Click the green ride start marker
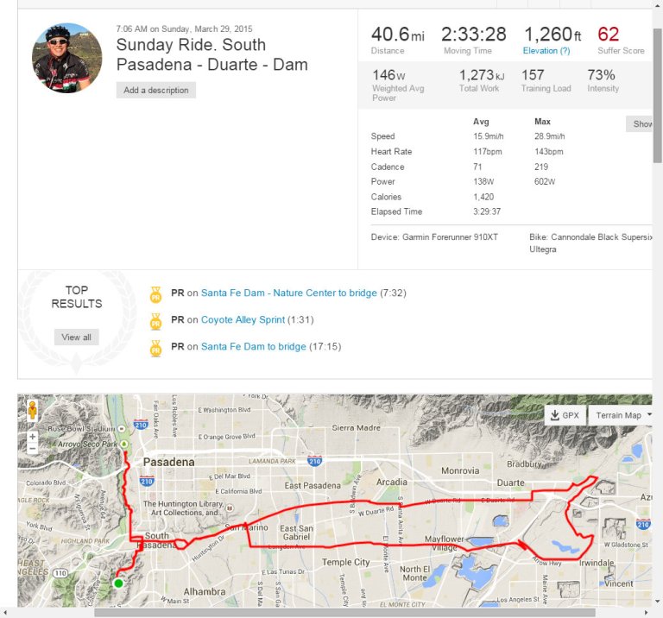The height and width of the screenshot is (618, 663). (x=118, y=583)
